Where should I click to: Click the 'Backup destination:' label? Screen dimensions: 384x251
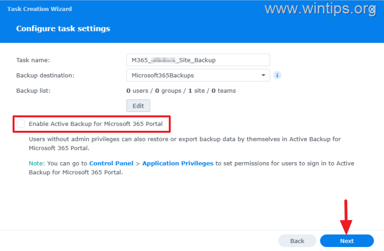click(x=45, y=75)
